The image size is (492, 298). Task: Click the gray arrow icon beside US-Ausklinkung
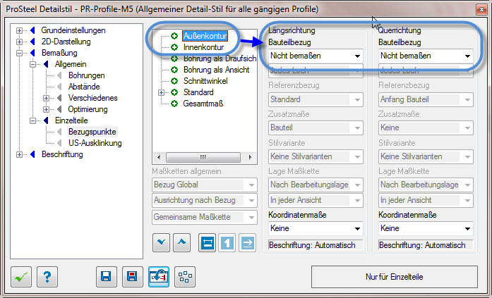click(59, 143)
